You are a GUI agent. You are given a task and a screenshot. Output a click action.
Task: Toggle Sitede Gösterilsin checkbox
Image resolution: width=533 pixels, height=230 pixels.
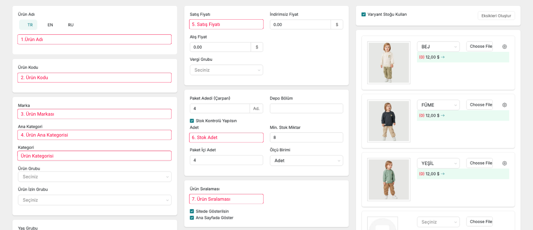[x=192, y=211]
